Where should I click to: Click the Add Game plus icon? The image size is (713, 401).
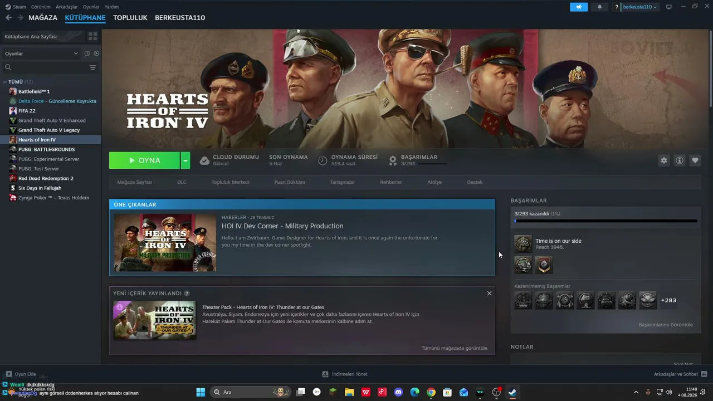8,374
